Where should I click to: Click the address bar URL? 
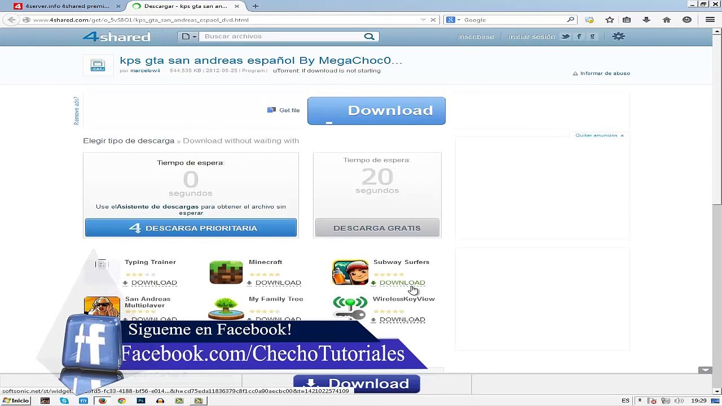click(140, 20)
